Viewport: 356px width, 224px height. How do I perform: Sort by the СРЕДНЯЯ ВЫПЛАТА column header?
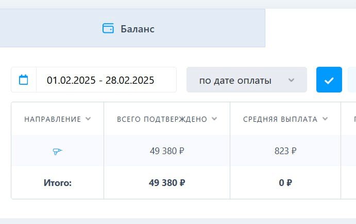280,119
